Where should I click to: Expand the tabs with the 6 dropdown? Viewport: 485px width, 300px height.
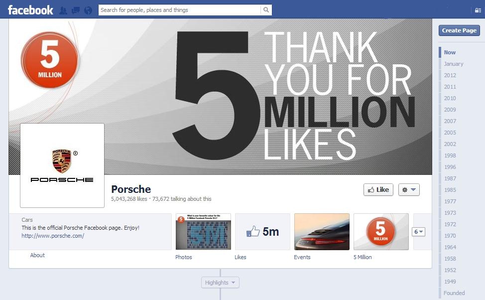[418, 232]
